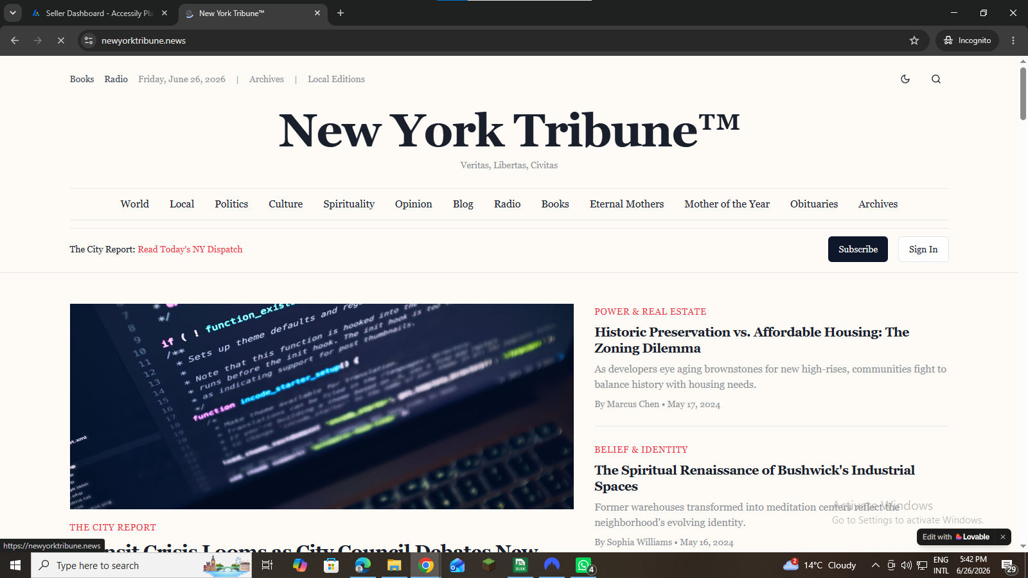Click the code screen featured image

click(x=321, y=407)
